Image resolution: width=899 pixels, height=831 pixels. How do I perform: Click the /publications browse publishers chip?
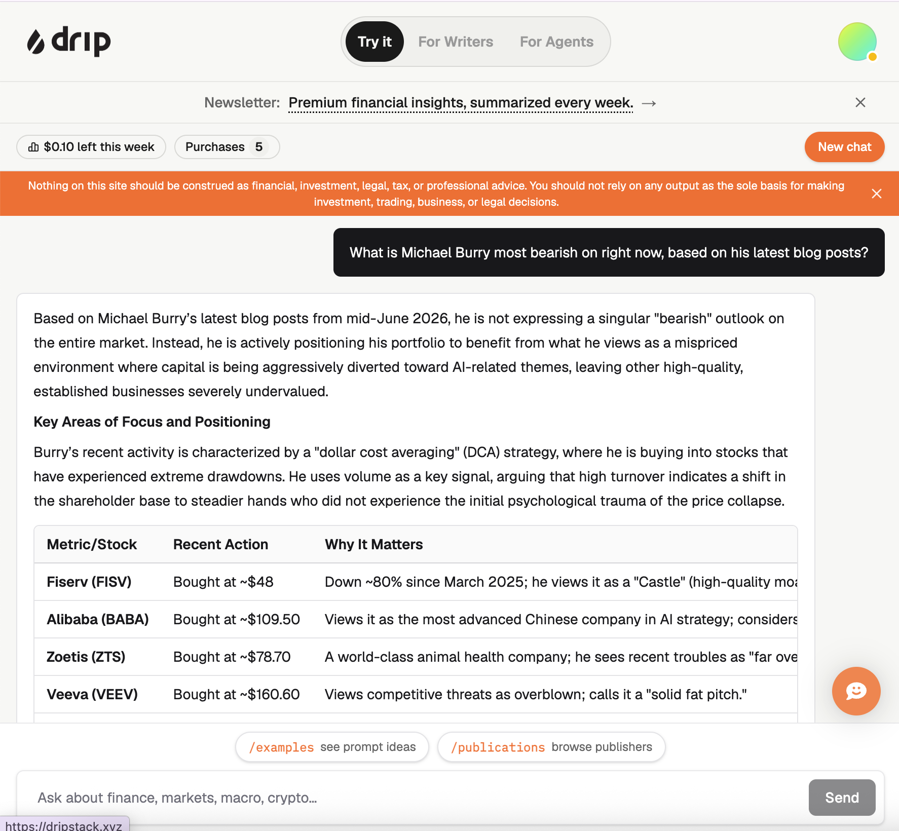click(551, 747)
